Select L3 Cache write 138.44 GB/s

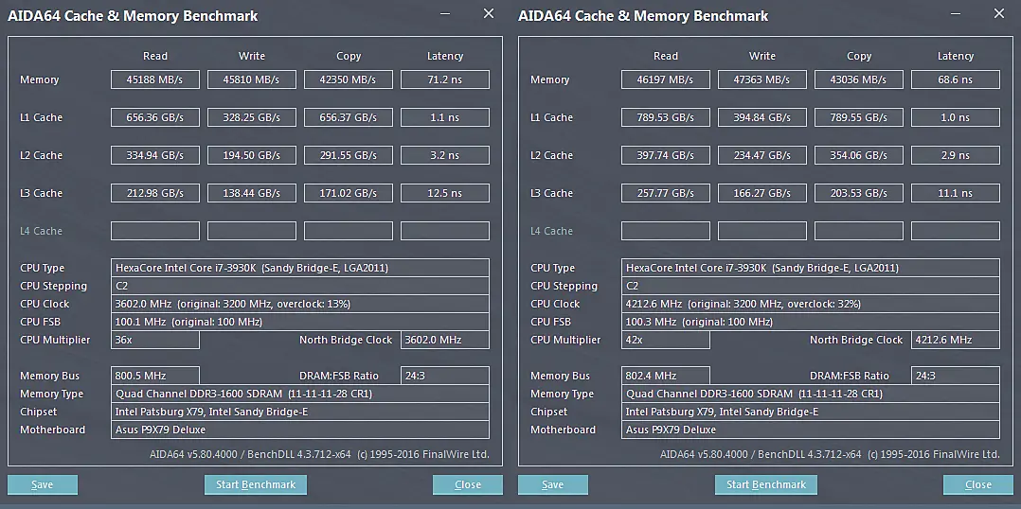click(251, 193)
